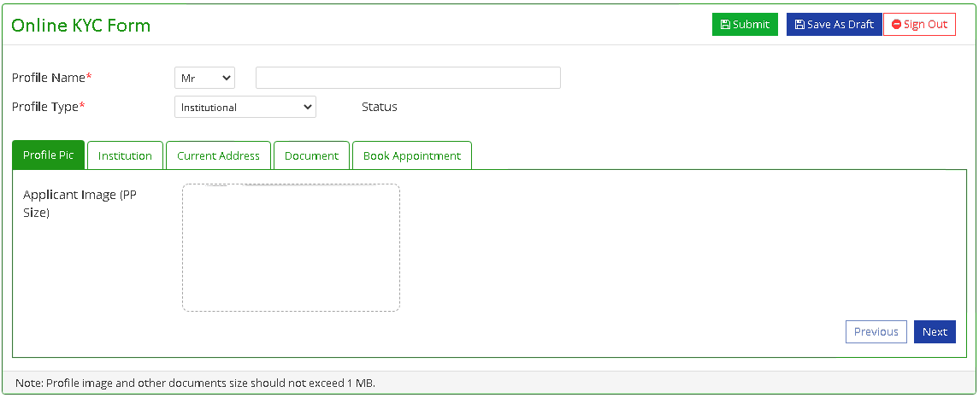Click the floppy disk icon on Submit
The height and width of the screenshot is (398, 979).
click(726, 24)
